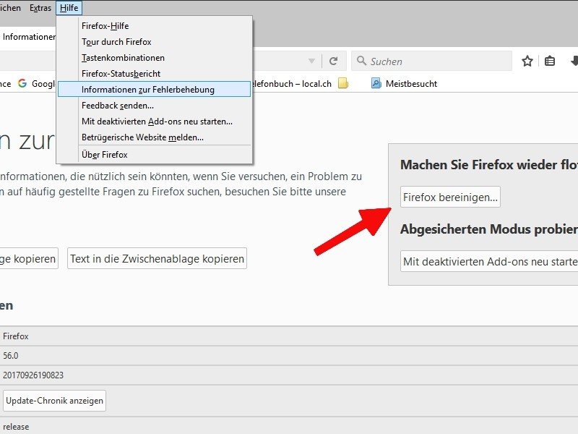Expand the URL bar history dropdown

click(x=311, y=61)
